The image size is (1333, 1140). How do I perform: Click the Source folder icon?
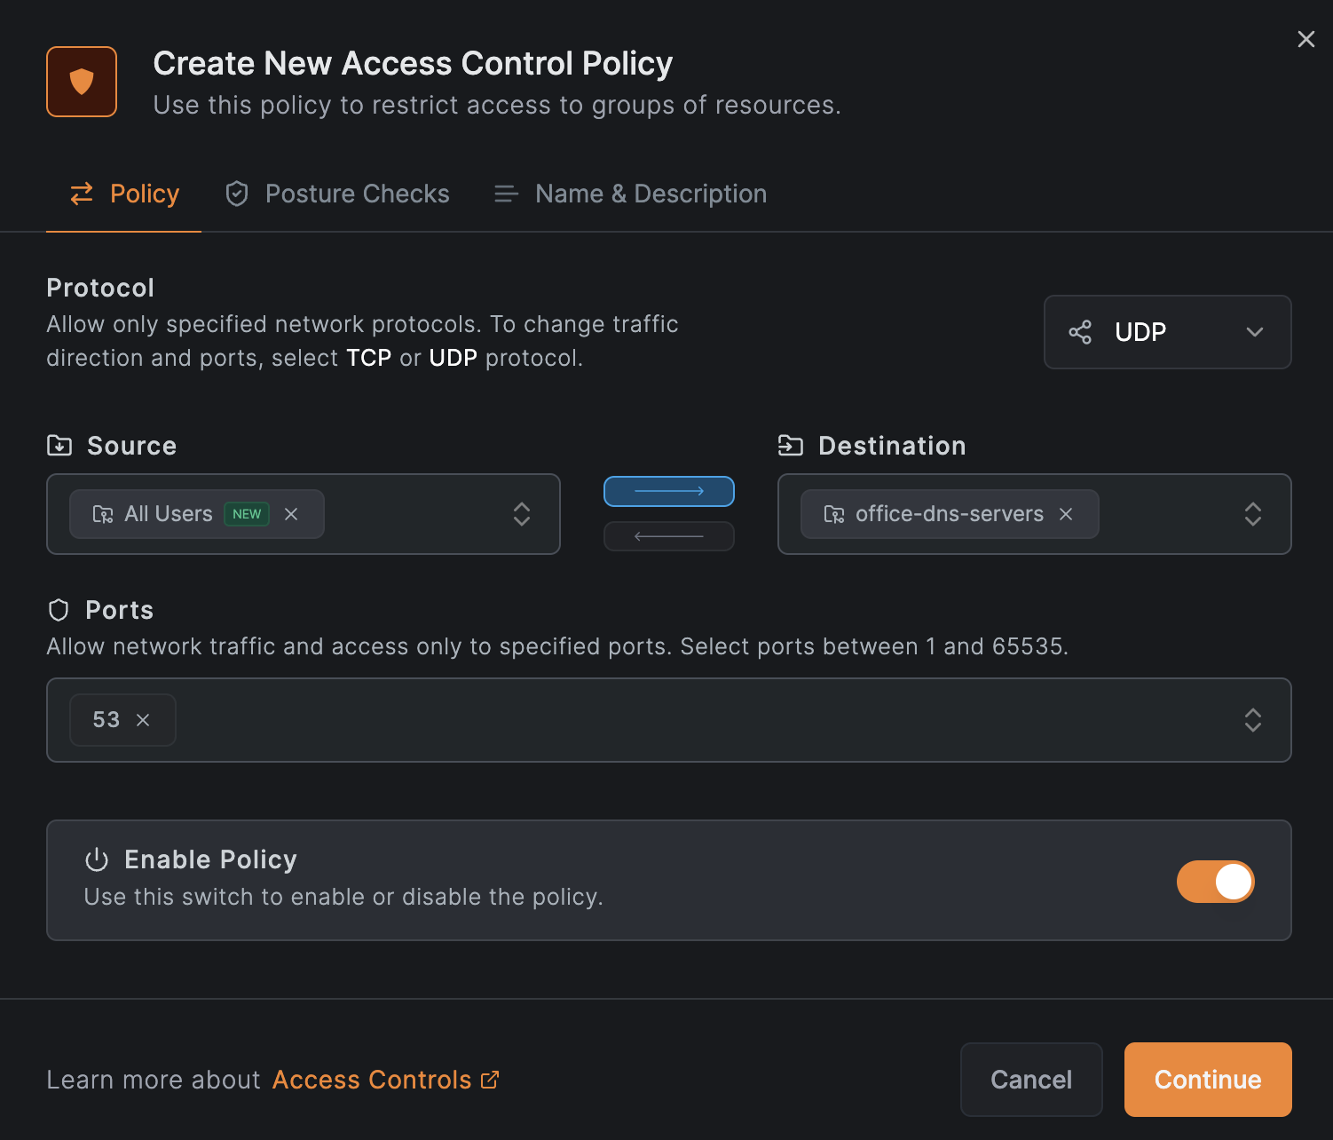coord(59,446)
